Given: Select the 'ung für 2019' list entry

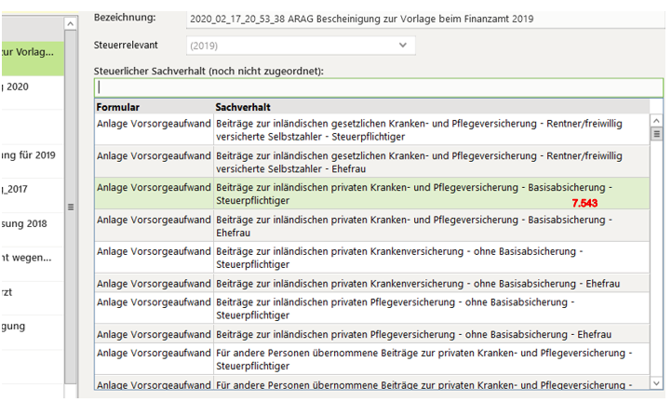Looking at the screenshot, I should point(33,154).
